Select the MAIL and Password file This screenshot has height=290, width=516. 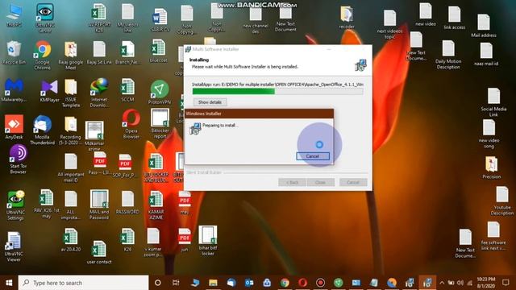(99, 205)
